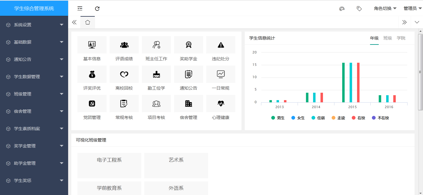
Task: Click the 违纪处分 warning icon
Action: [x=220, y=45]
